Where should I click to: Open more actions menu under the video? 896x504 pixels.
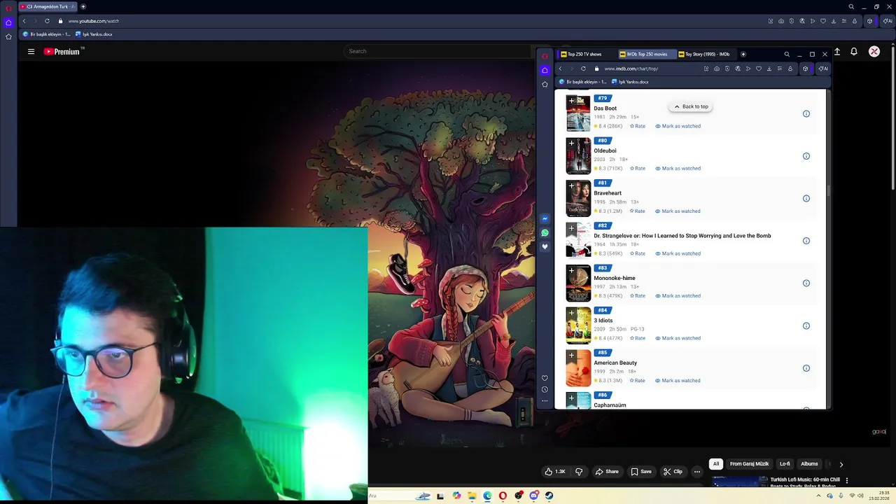coord(696,472)
